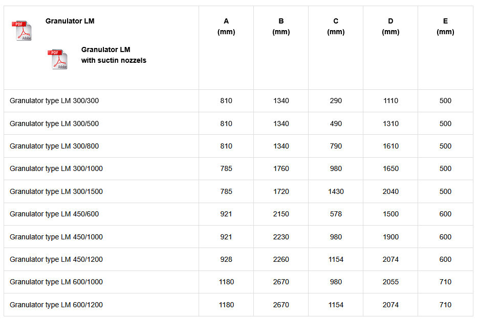The height and width of the screenshot is (320, 478).
Task: Click row label Granulator type LM 600/1200
Action: pyautogui.click(x=56, y=305)
